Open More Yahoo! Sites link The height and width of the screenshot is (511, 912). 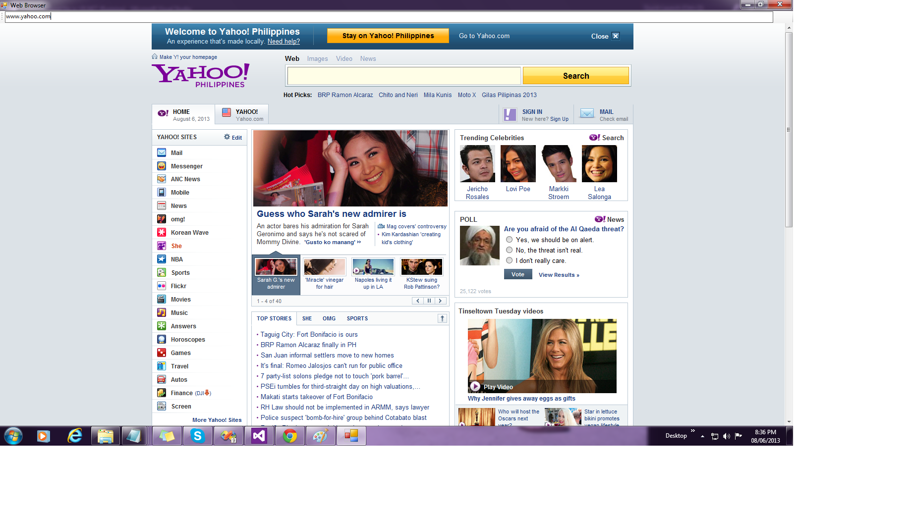click(217, 420)
